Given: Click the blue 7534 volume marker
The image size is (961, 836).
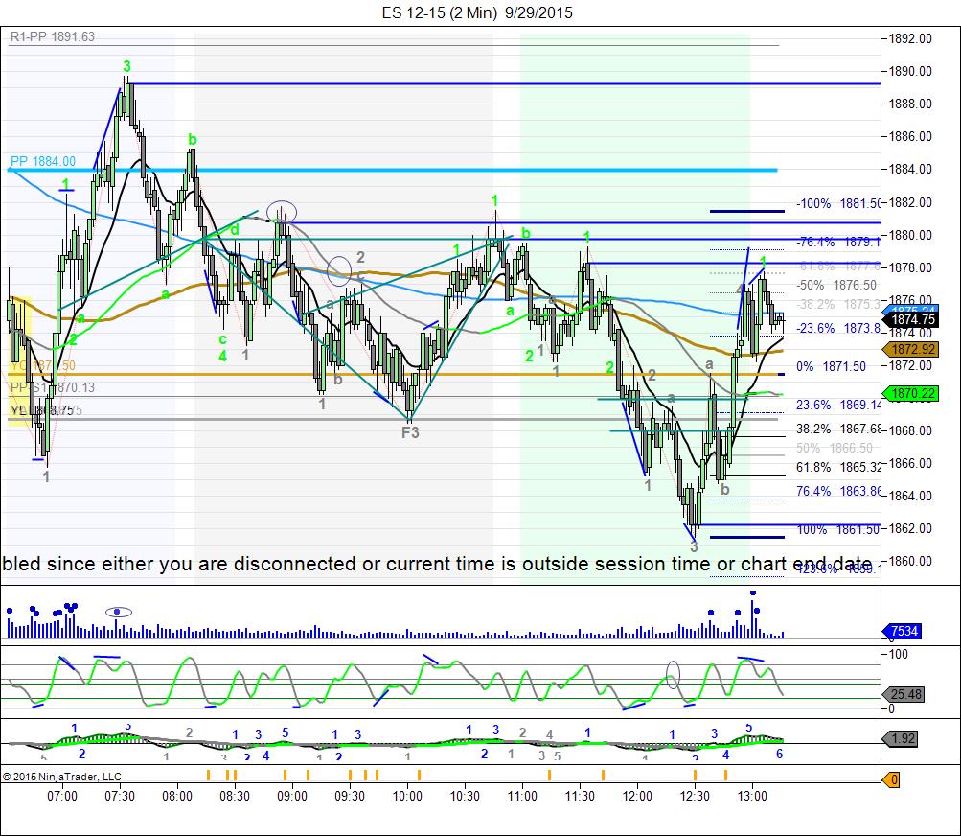Looking at the screenshot, I should click(904, 631).
